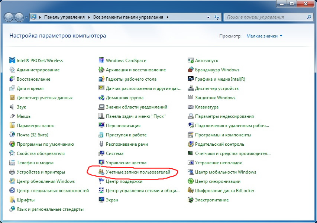
Task: Open the Центр синхронизации green icon
Action: click(190, 181)
